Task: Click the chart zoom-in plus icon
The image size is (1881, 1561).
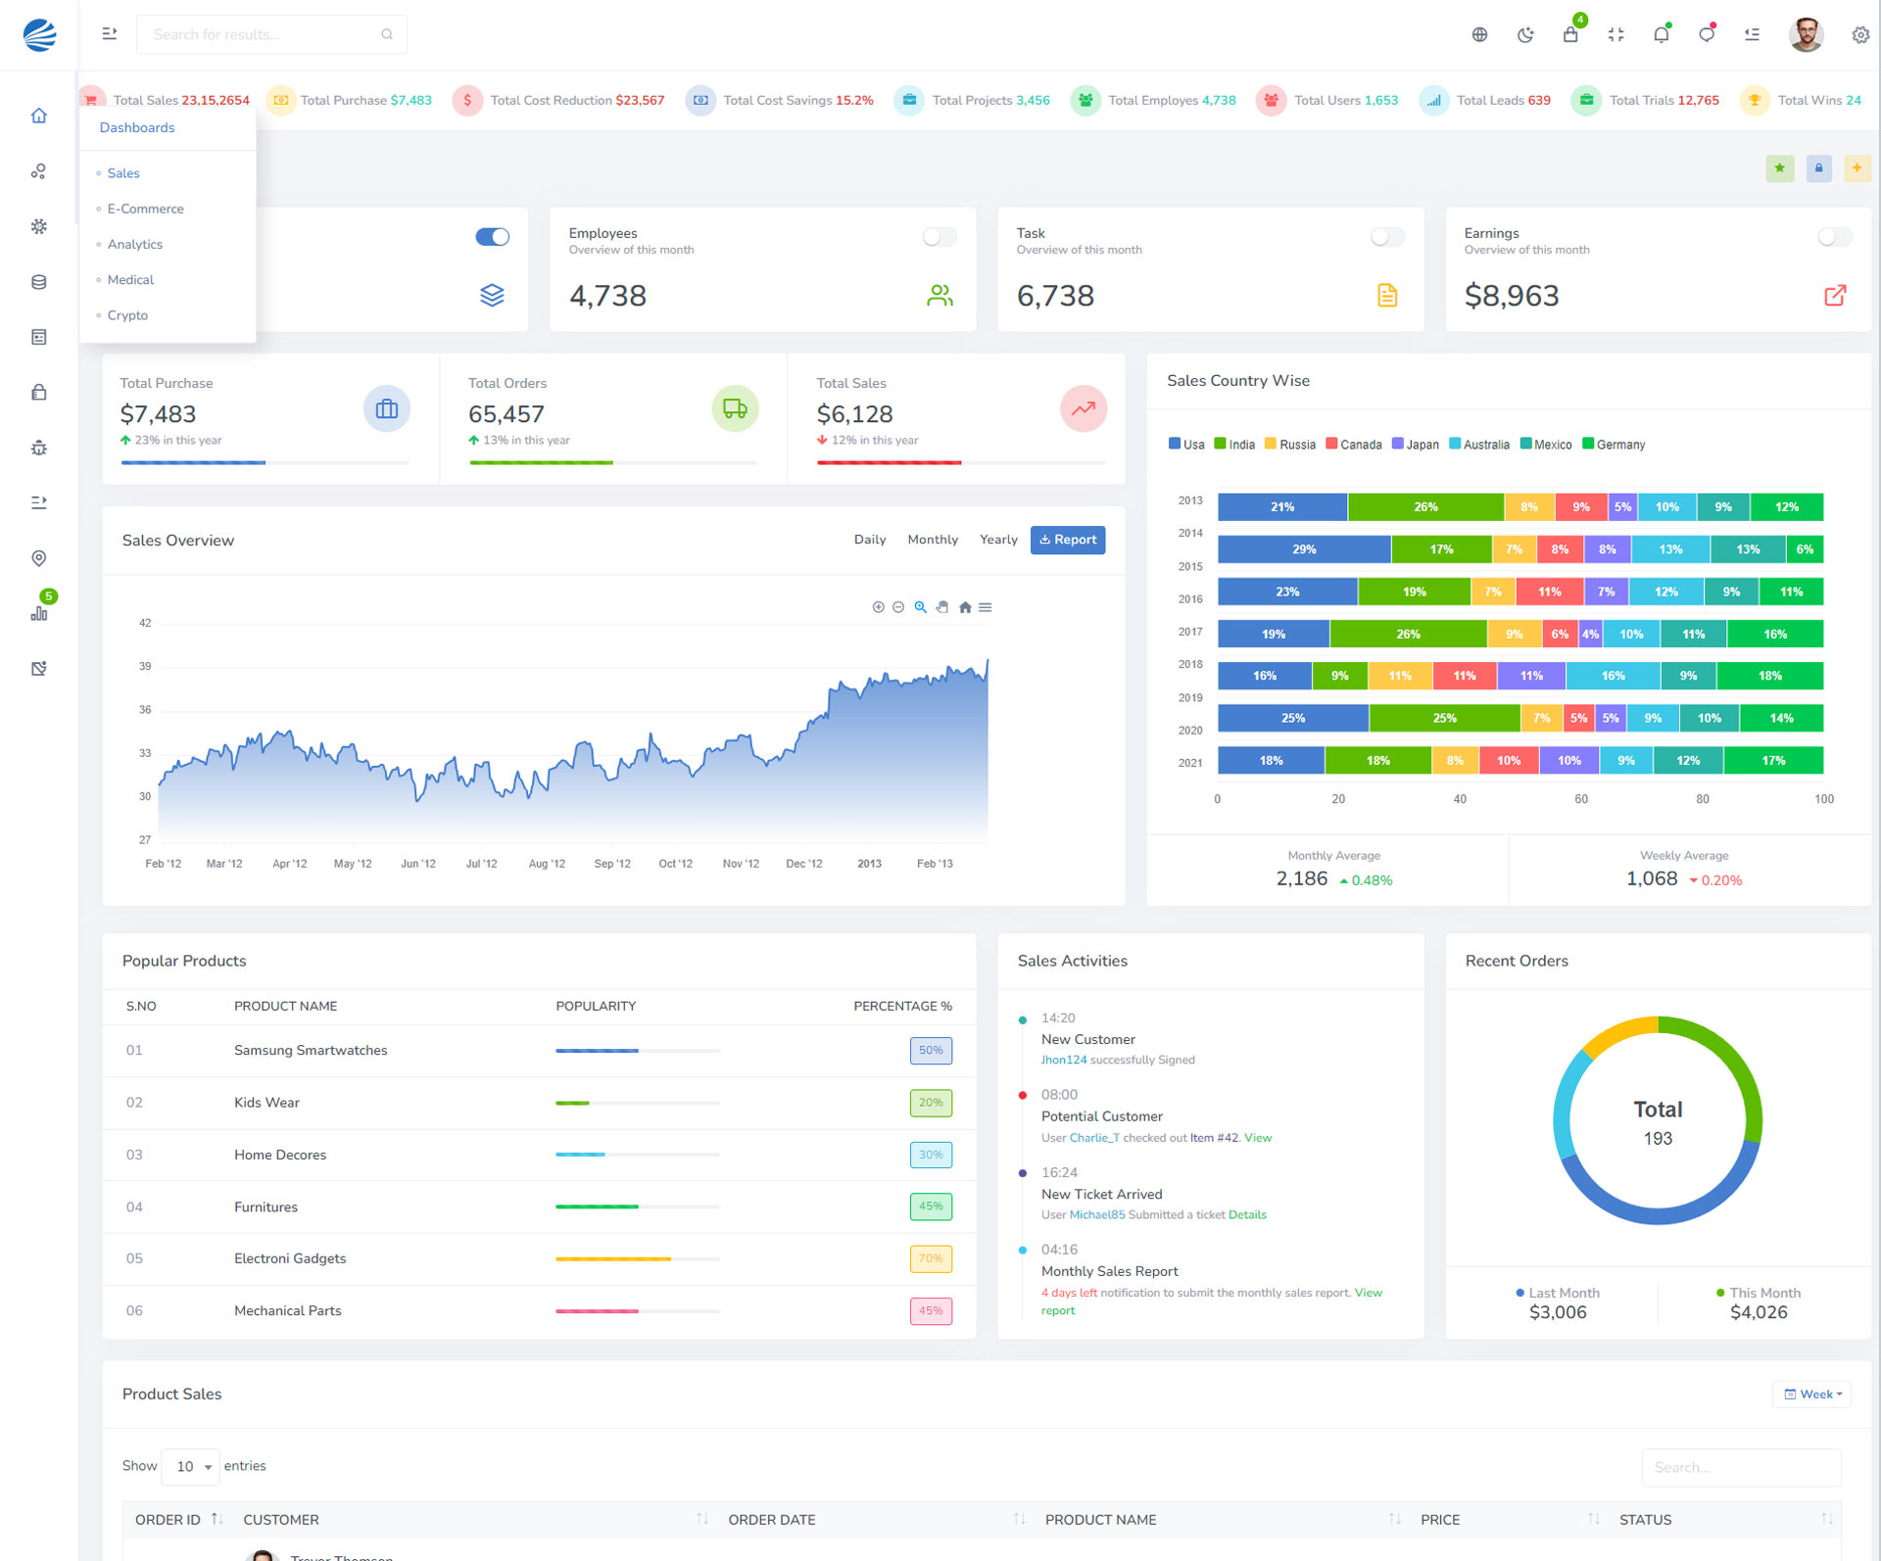Action: pos(878,607)
